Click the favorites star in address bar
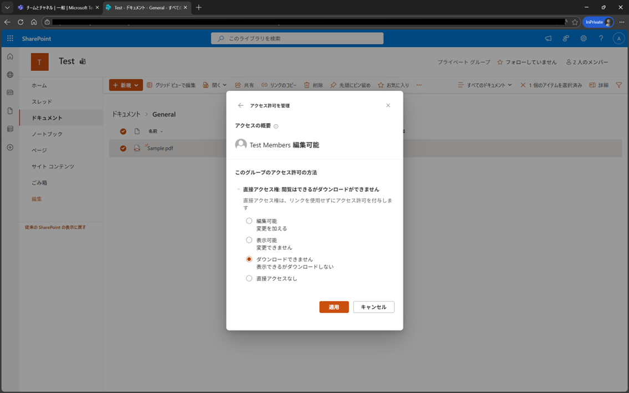 coord(575,22)
